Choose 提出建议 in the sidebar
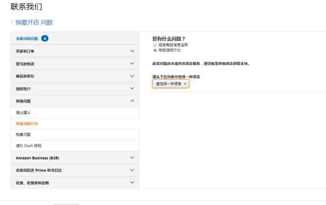 (23, 112)
